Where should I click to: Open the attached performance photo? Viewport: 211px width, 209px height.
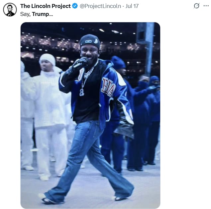90,115
